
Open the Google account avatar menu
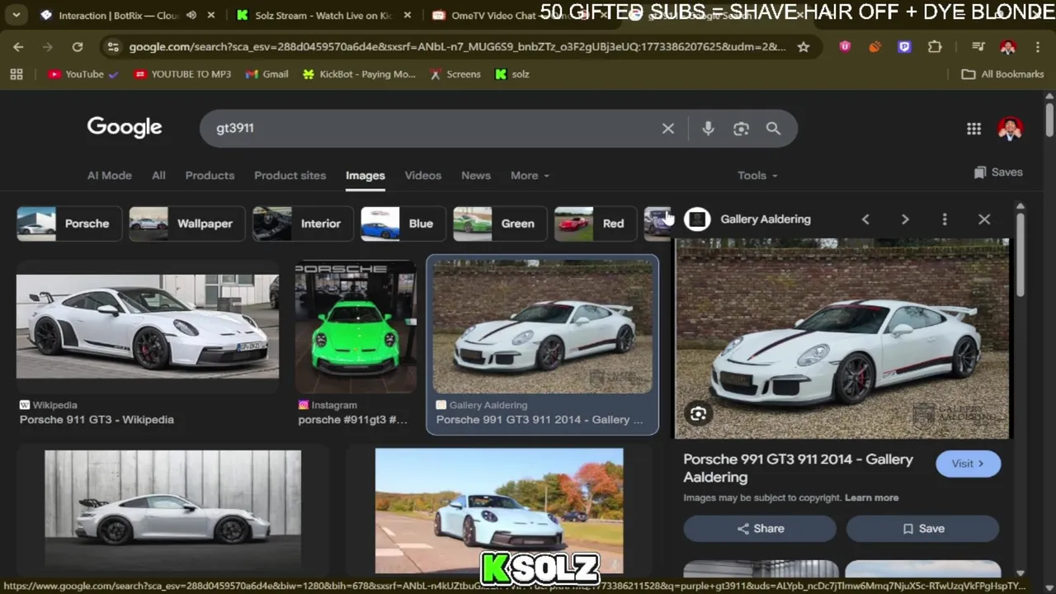coord(1010,128)
